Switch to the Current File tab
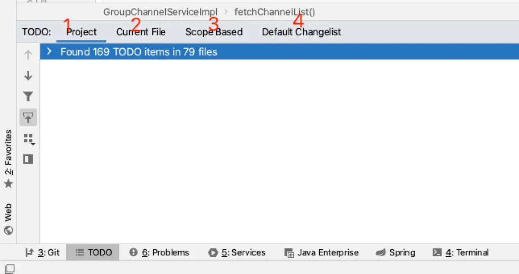 (x=141, y=32)
